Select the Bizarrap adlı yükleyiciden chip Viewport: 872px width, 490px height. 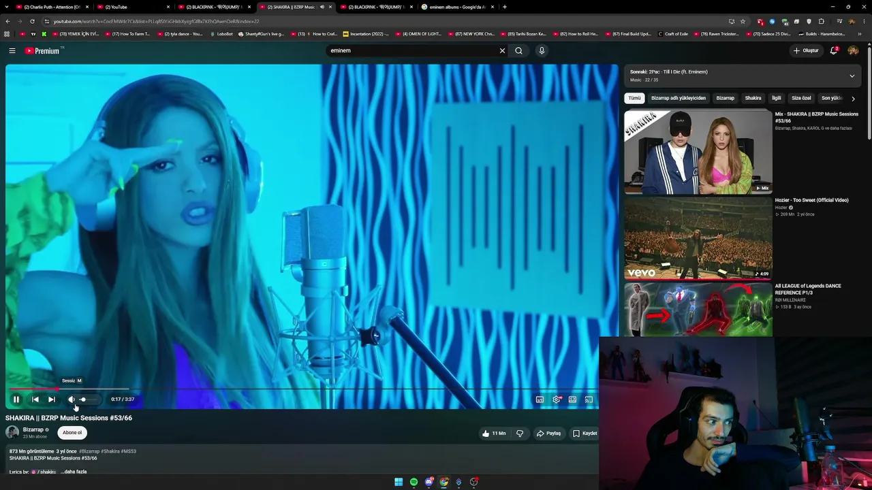(x=679, y=98)
